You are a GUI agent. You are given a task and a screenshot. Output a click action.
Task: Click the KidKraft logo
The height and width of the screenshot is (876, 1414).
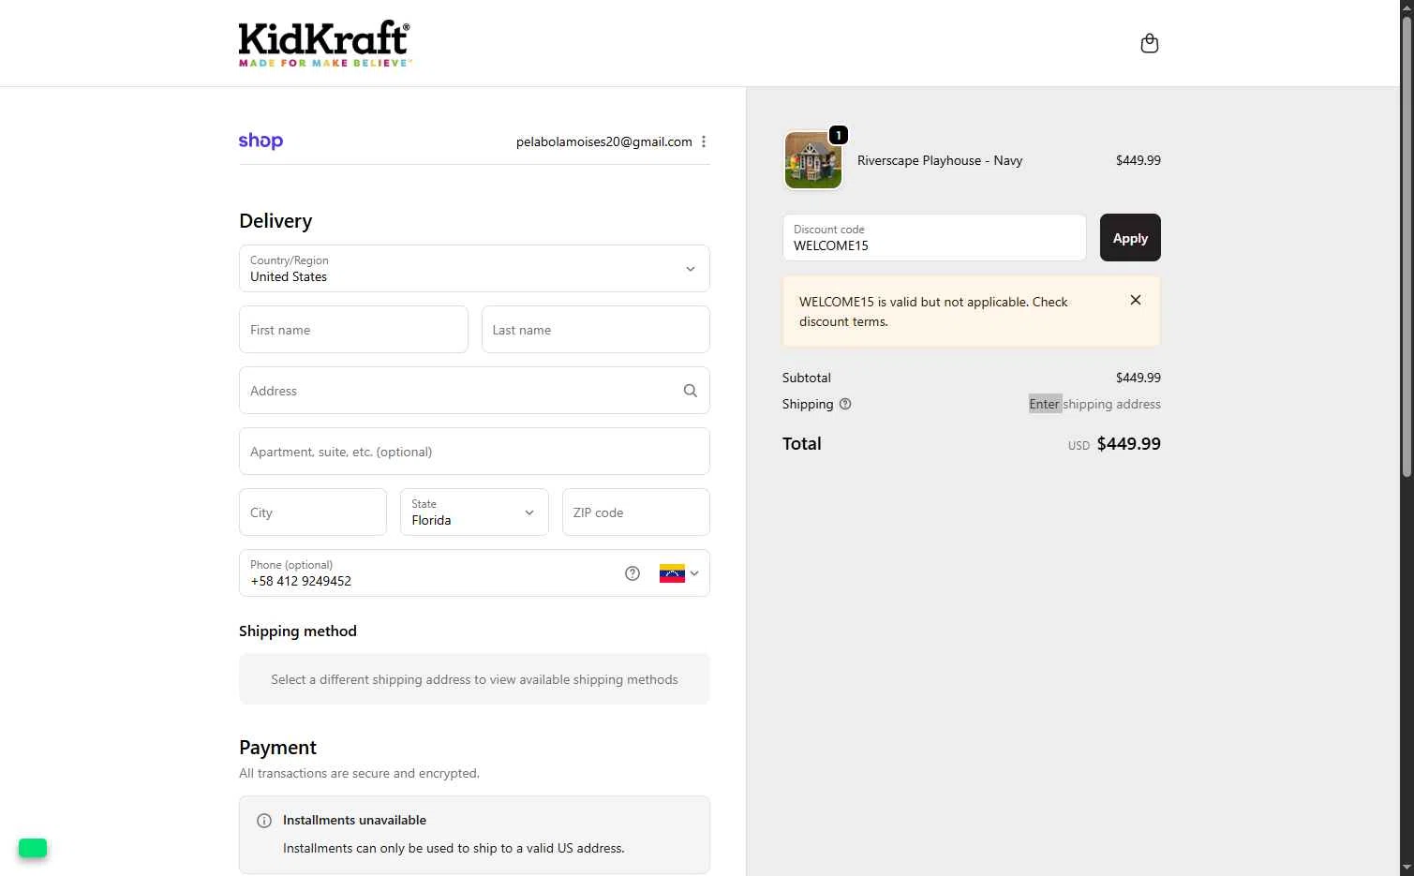click(324, 43)
